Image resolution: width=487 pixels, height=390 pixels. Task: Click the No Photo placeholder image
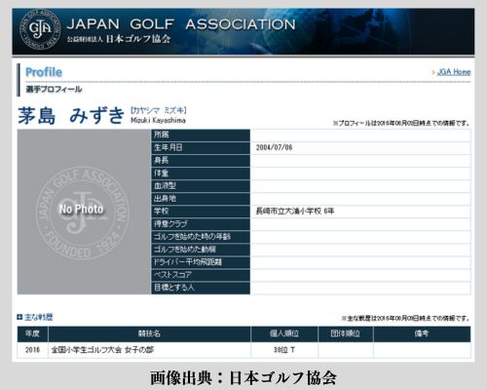click(84, 212)
